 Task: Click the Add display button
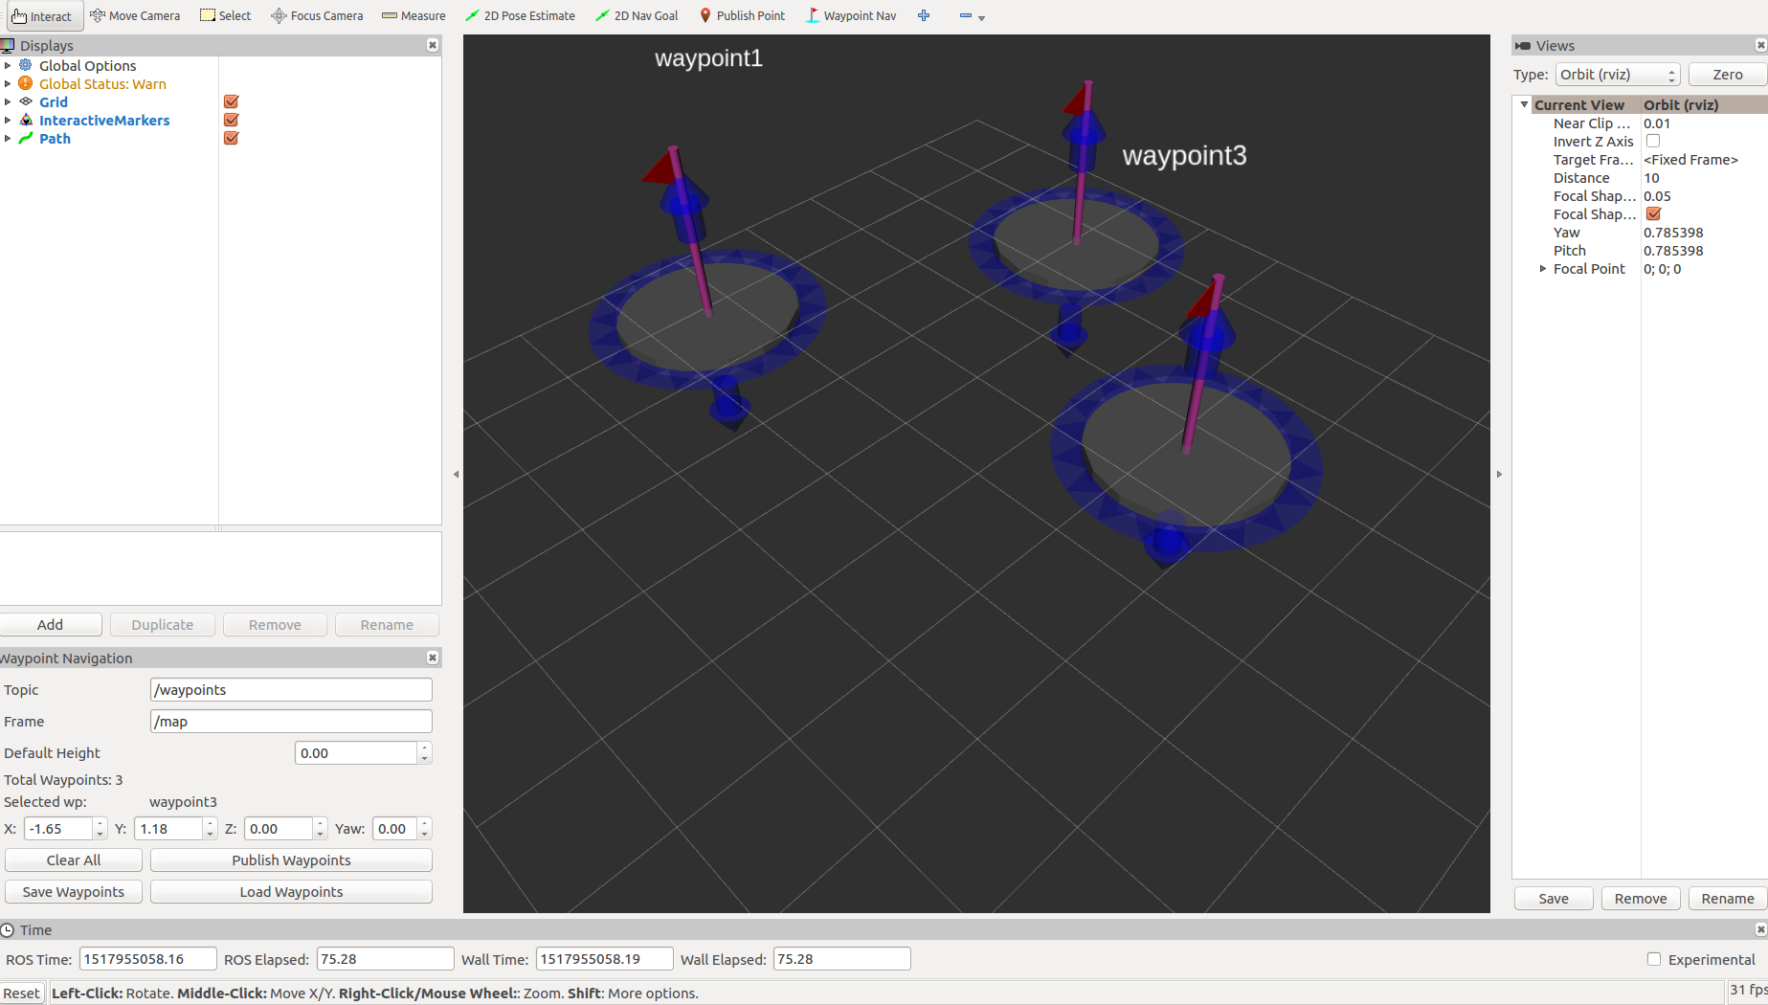(50, 624)
